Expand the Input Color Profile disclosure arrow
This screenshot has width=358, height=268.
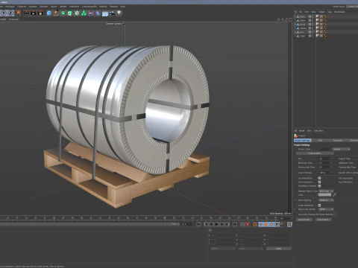pos(295,209)
